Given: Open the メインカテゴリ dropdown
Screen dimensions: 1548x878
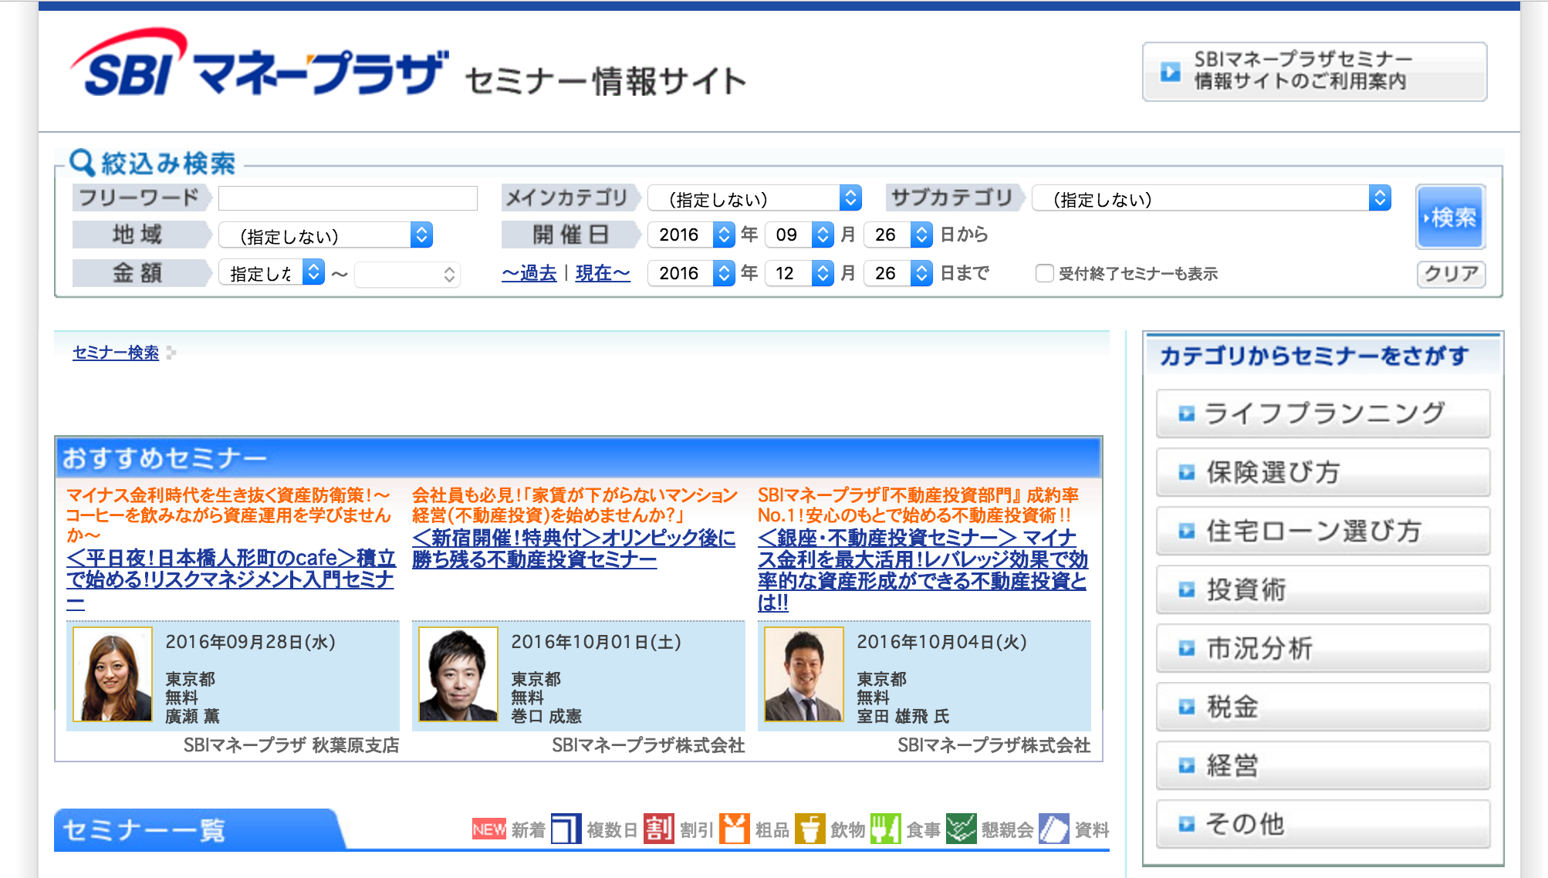Looking at the screenshot, I should [x=754, y=198].
